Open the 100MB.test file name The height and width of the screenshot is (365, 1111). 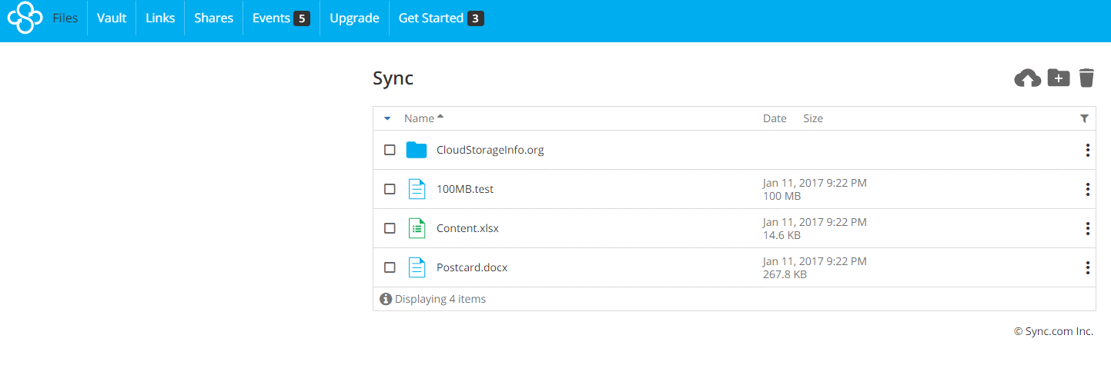point(465,189)
